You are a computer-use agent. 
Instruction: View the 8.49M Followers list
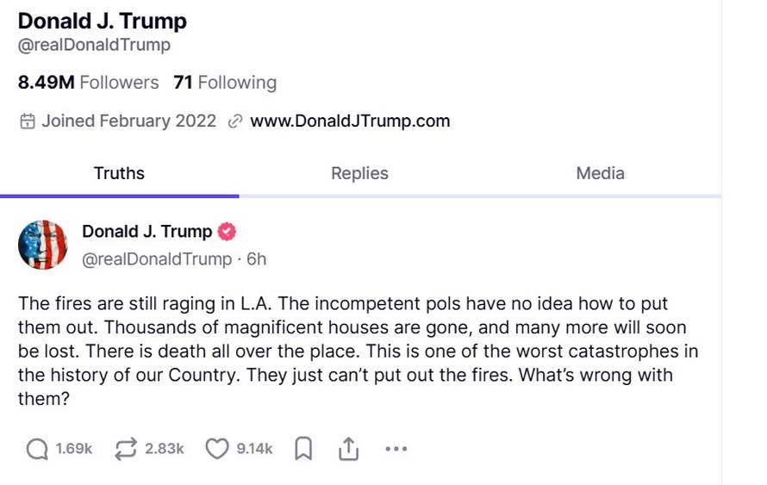pyautogui.click(x=89, y=83)
